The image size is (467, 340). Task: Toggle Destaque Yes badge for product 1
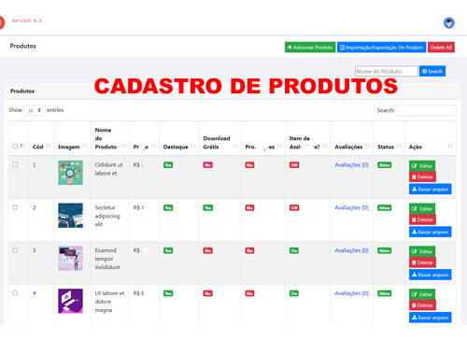click(168, 165)
